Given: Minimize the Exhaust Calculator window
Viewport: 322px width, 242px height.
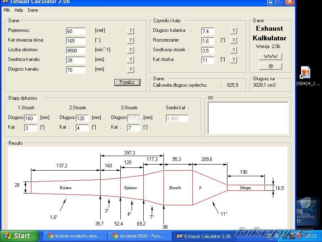Looking at the screenshot, I should [x=271, y=2].
